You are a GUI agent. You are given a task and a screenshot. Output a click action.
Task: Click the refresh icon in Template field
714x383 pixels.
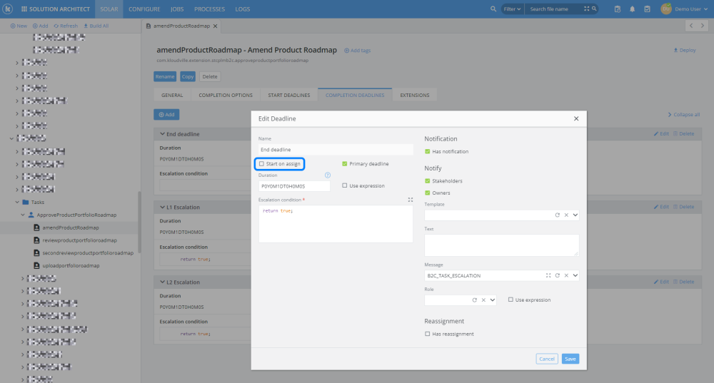[x=557, y=215]
